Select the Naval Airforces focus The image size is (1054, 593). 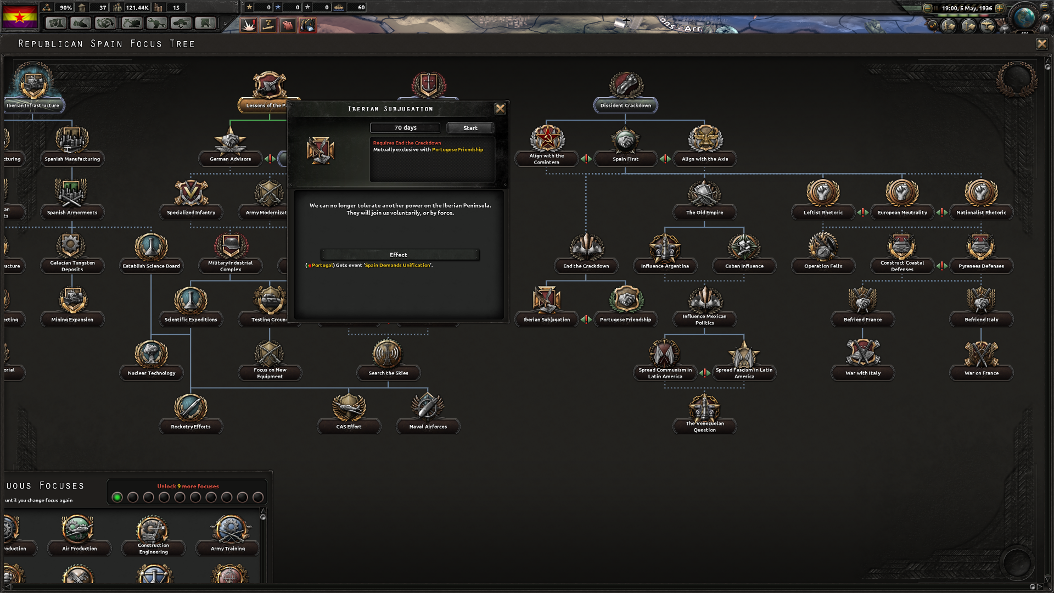(x=428, y=413)
